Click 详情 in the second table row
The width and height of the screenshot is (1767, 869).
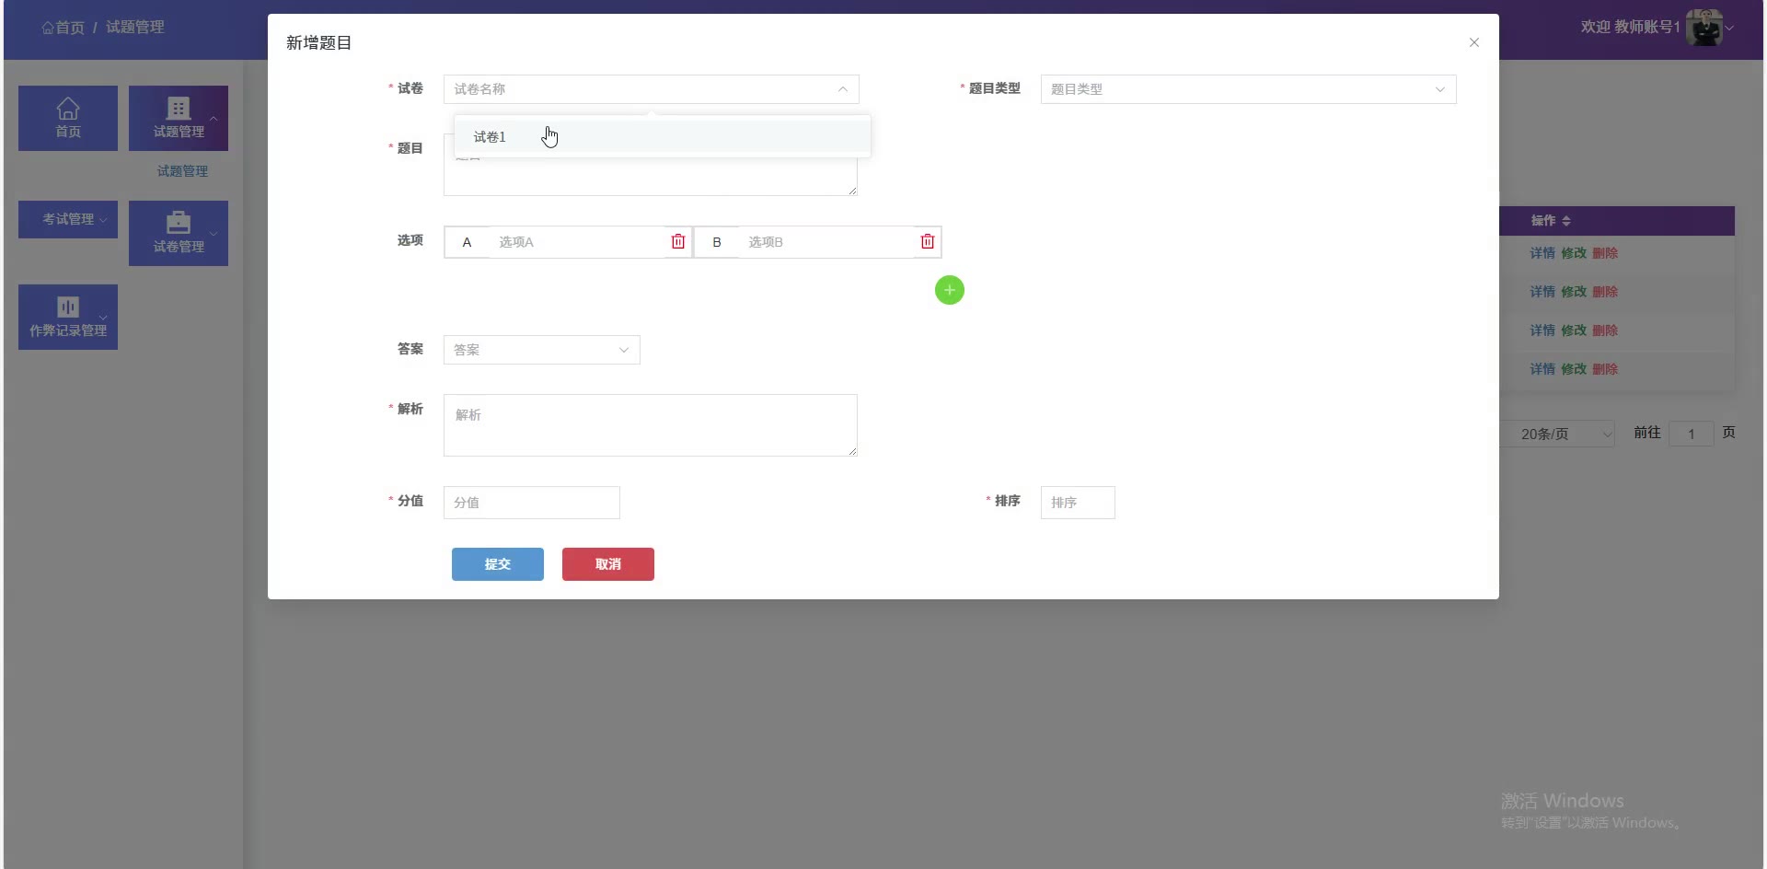tap(1542, 292)
